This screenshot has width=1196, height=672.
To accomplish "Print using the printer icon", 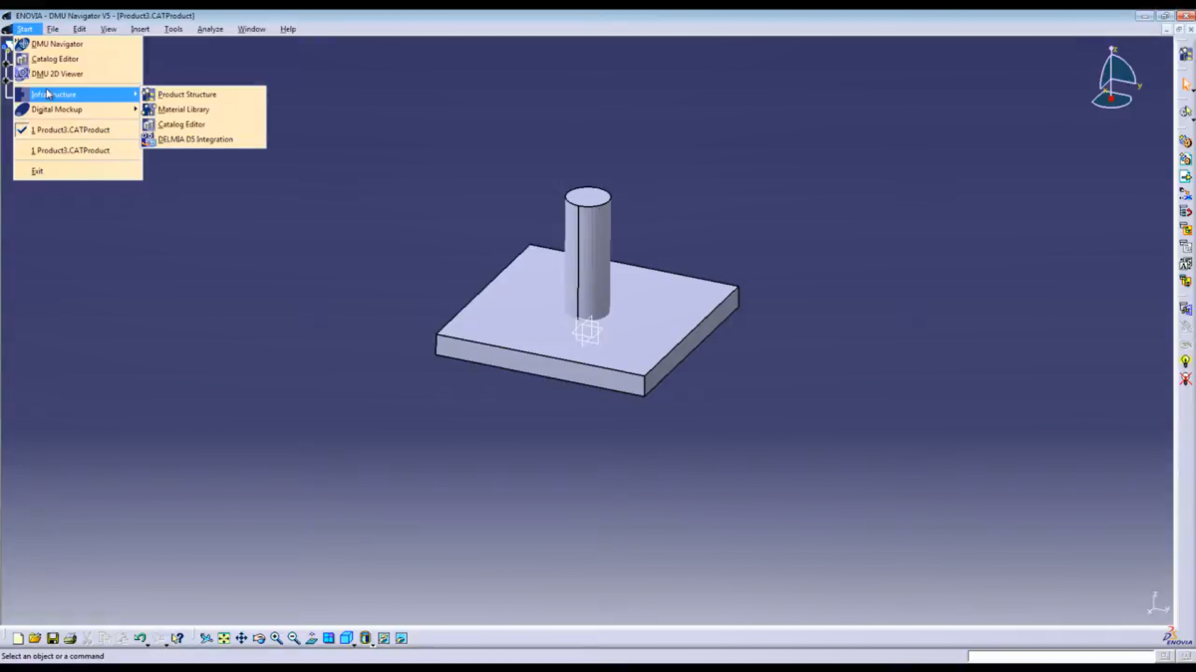I will click(x=70, y=638).
